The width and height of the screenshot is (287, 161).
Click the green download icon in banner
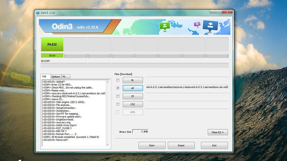click(x=164, y=27)
